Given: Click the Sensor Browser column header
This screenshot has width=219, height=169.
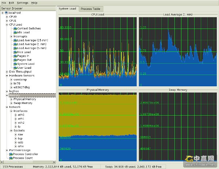Looking at the screenshot, I should tap(28, 8).
